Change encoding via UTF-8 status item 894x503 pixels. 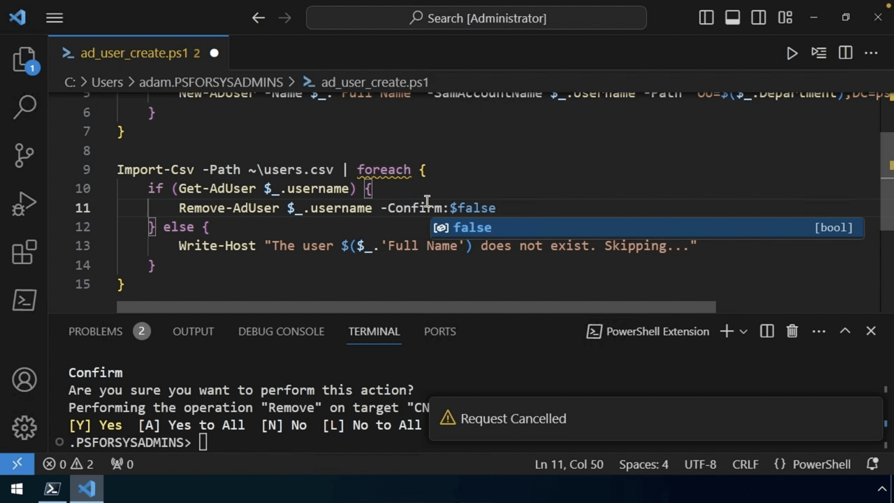click(x=700, y=464)
